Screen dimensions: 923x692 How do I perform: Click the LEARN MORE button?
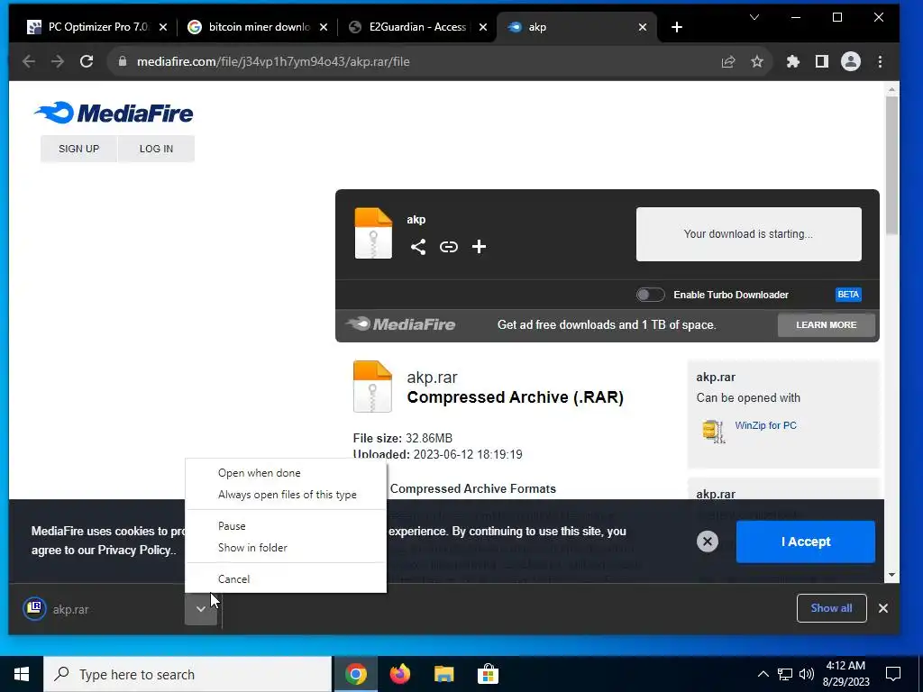[826, 324]
